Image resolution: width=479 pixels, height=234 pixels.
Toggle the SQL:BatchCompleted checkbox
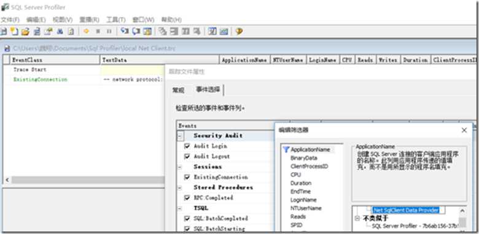(187, 219)
